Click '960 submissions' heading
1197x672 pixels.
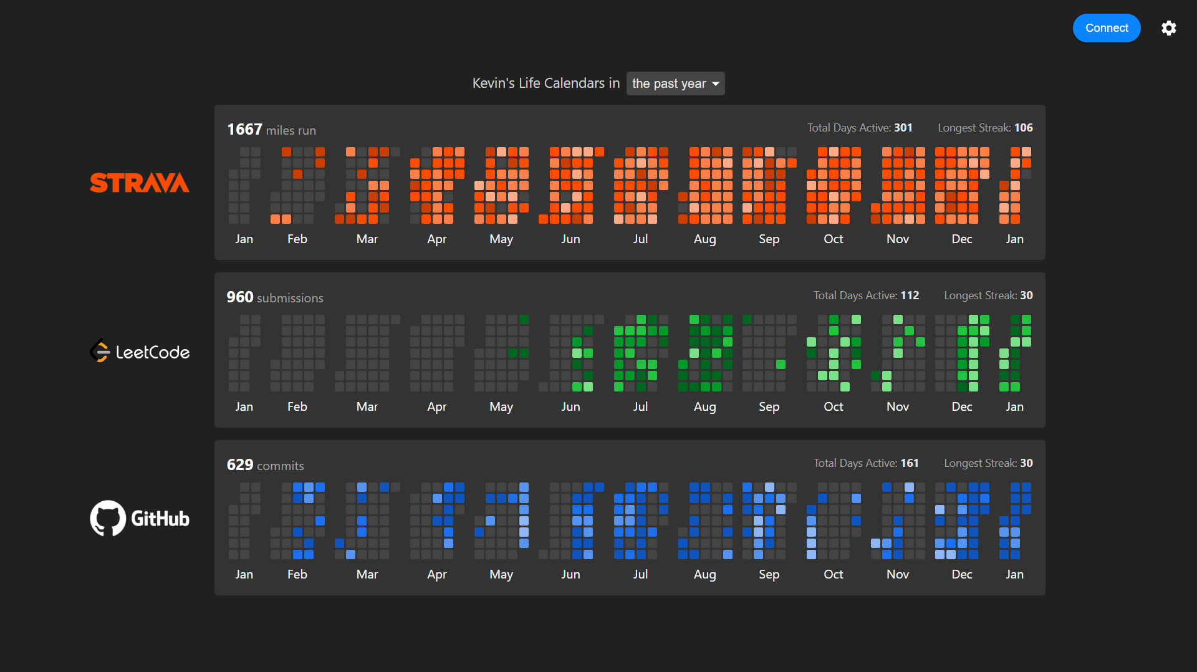pos(275,297)
